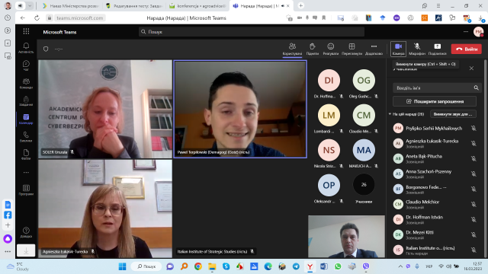Click the OG avatar for Oleg Gushc...
Viewport: 488px width, 274px height.
coord(364,81)
